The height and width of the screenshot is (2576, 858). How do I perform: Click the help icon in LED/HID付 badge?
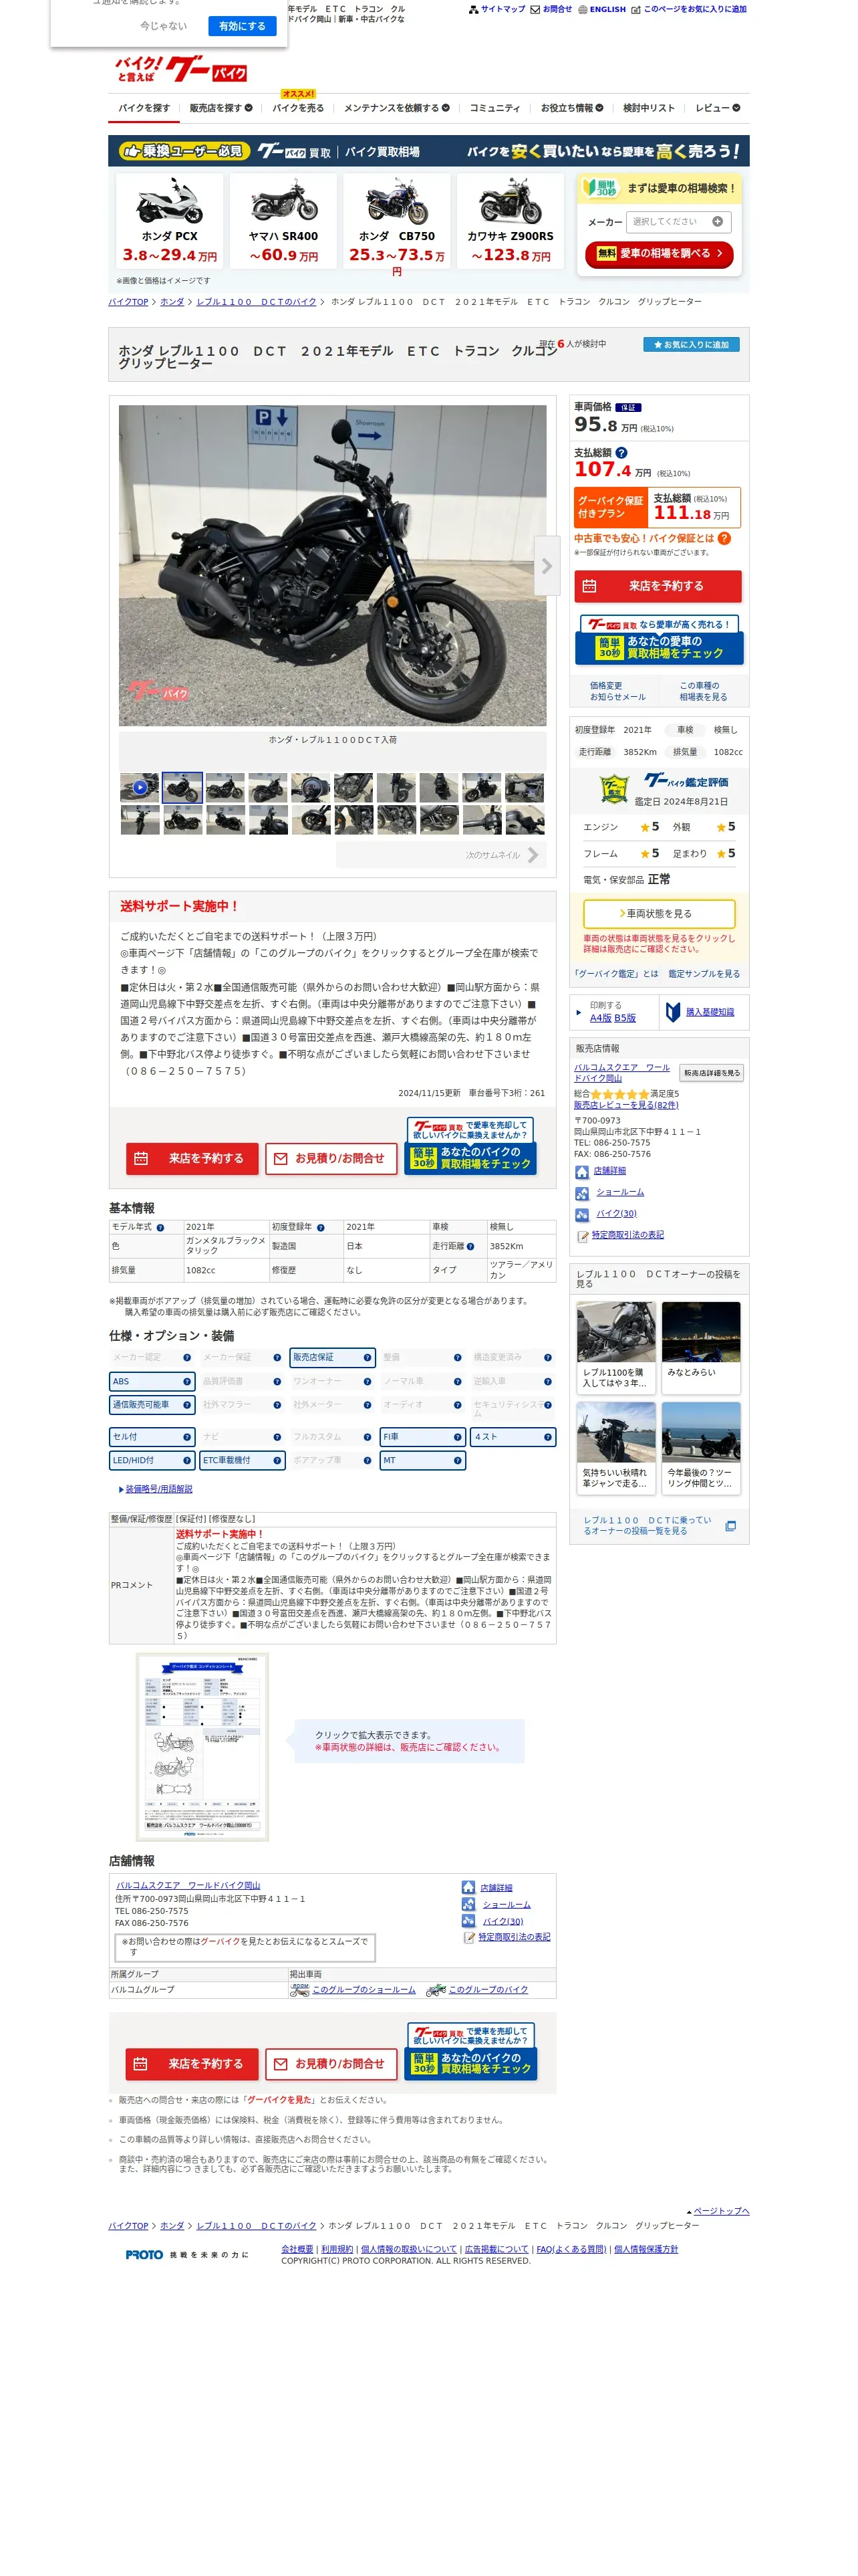187,1460
